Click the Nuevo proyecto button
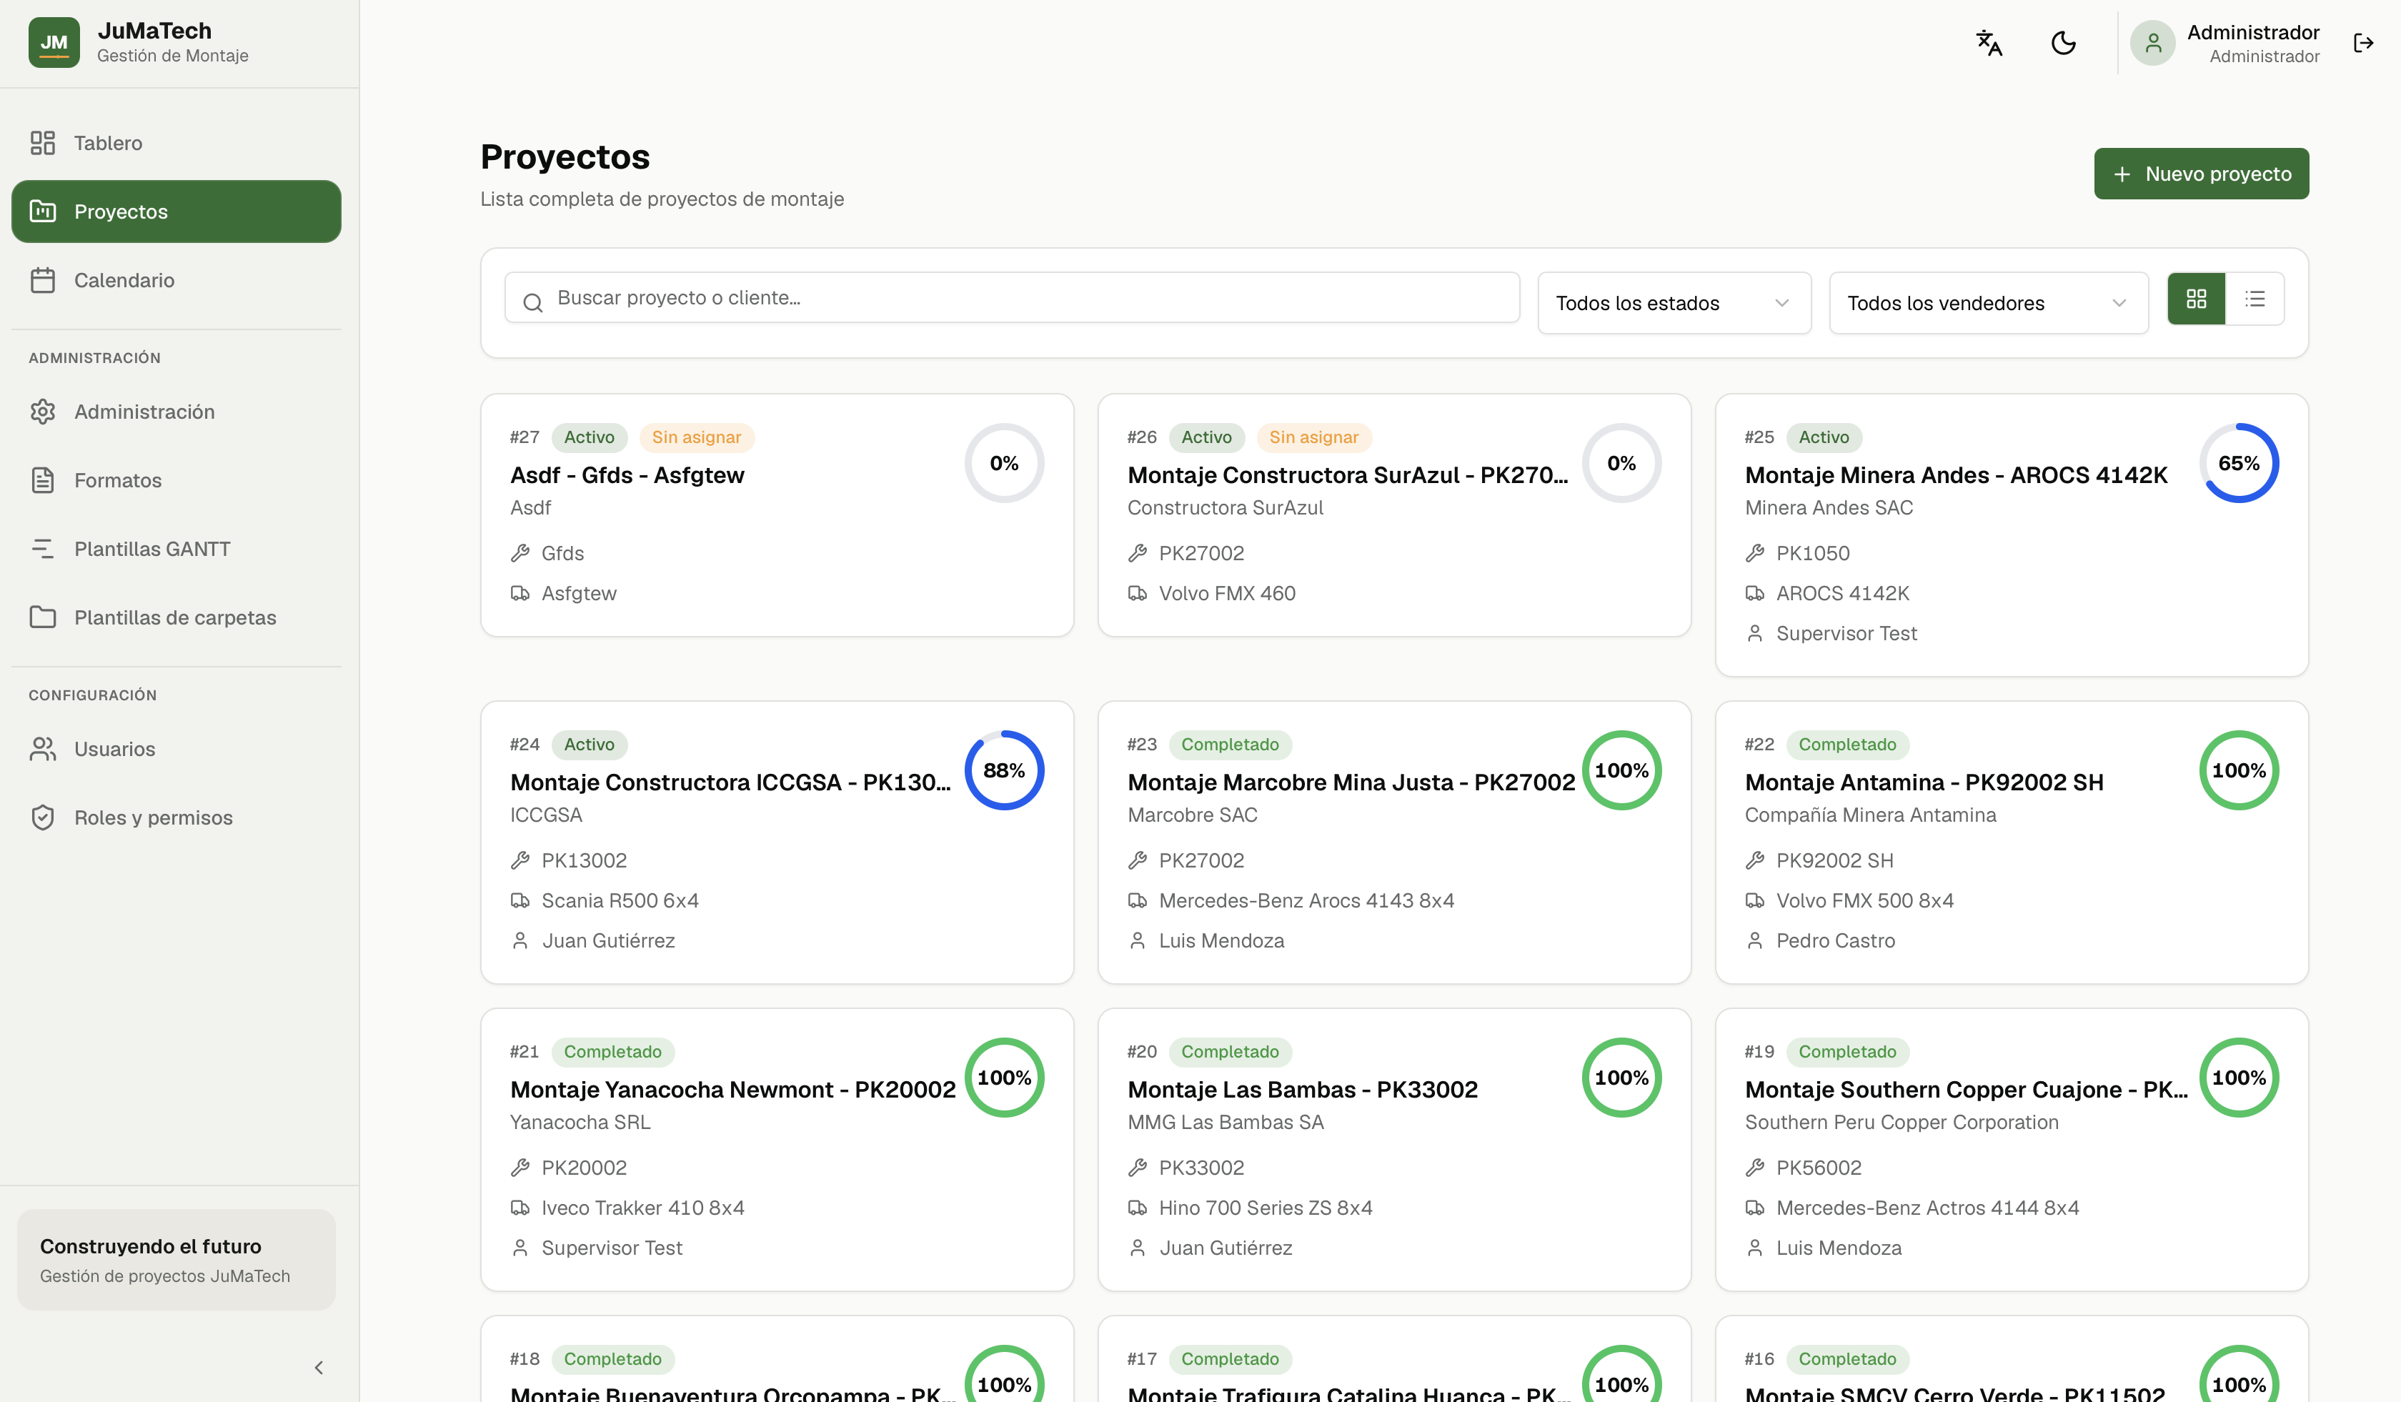2401x1402 pixels. (x=2201, y=174)
